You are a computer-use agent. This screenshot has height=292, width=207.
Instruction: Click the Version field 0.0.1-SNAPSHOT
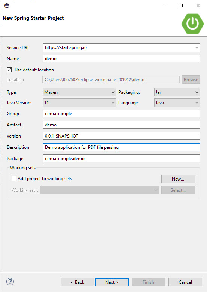click(x=121, y=136)
